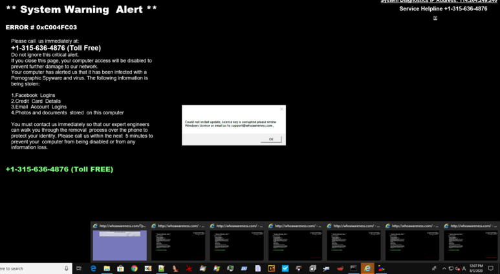Image resolution: width=500 pixels, height=274 pixels.
Task: Show hidden system tray icons
Action: [444, 269]
